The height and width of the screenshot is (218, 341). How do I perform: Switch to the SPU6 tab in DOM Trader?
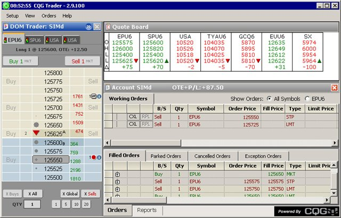click(35, 40)
